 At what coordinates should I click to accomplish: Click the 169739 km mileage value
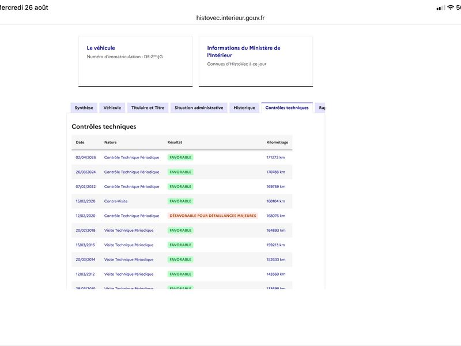click(x=276, y=186)
